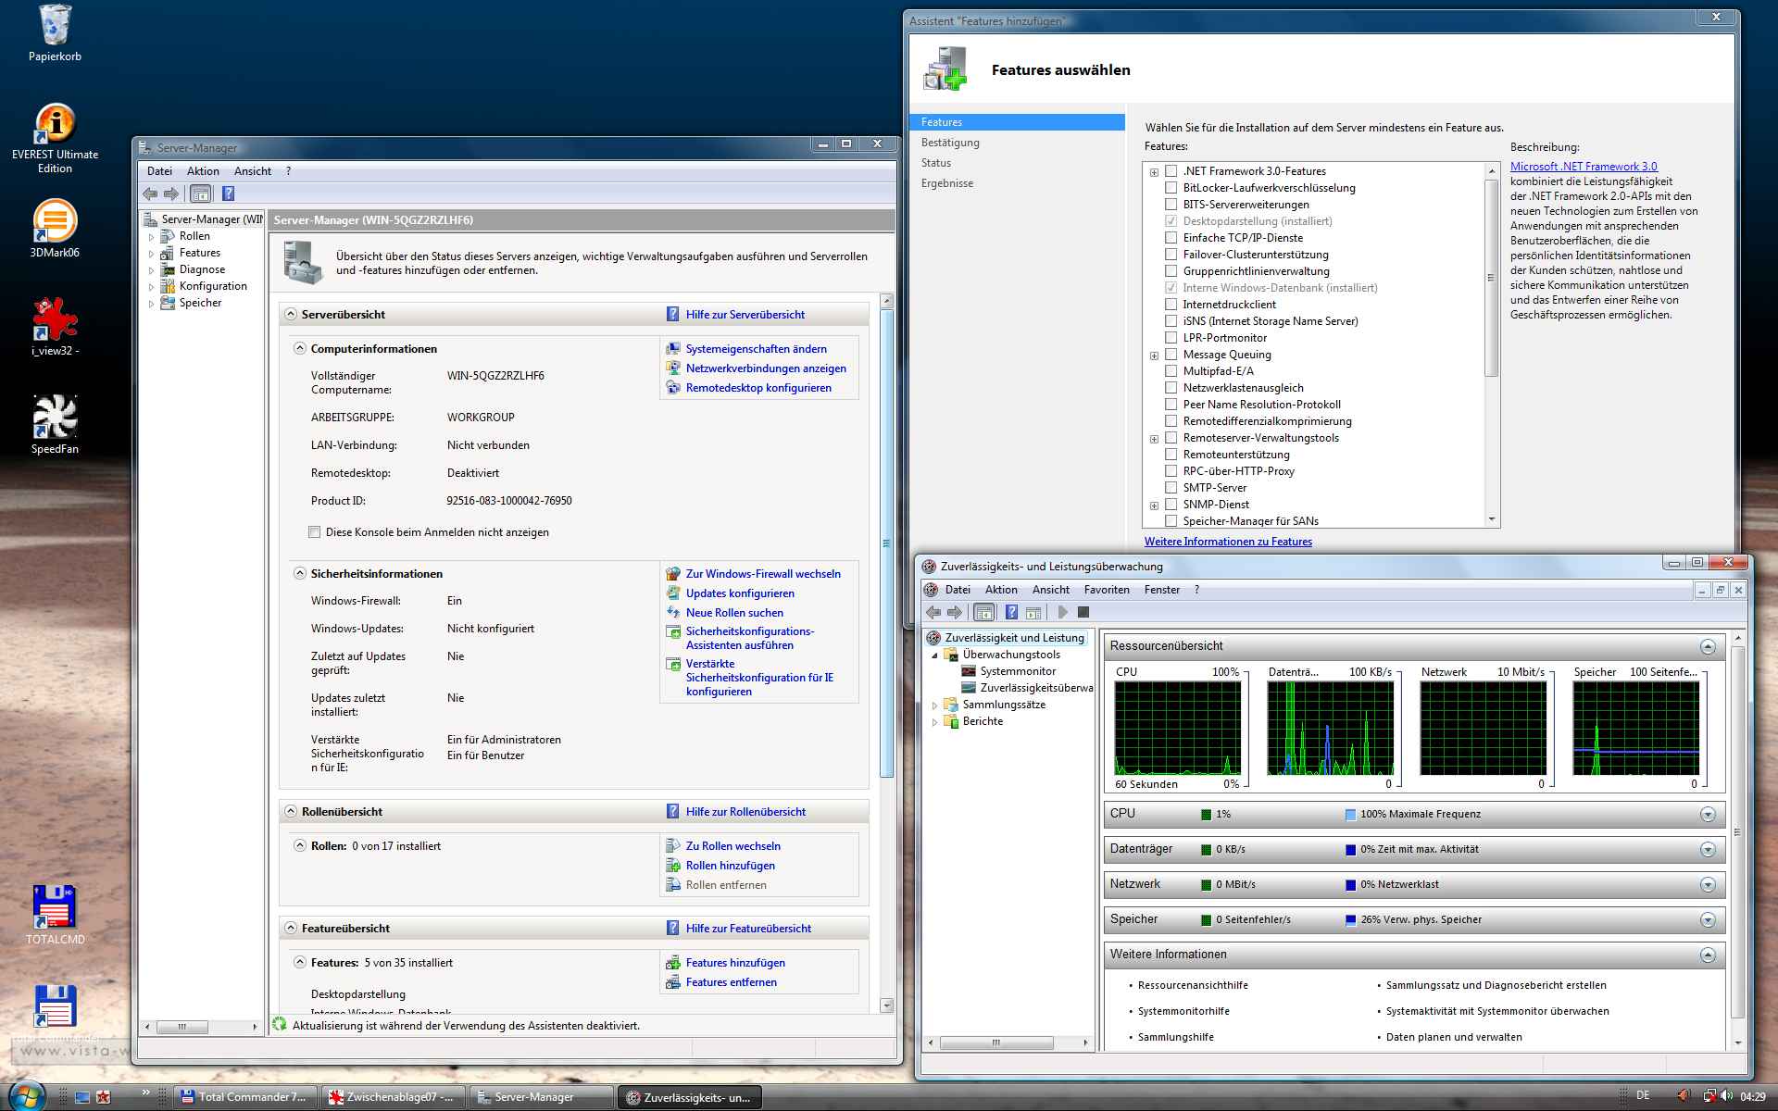Open the Favoriten menu in the Leistungsüberwachung window
This screenshot has height=1111, width=1778.
tap(1107, 590)
